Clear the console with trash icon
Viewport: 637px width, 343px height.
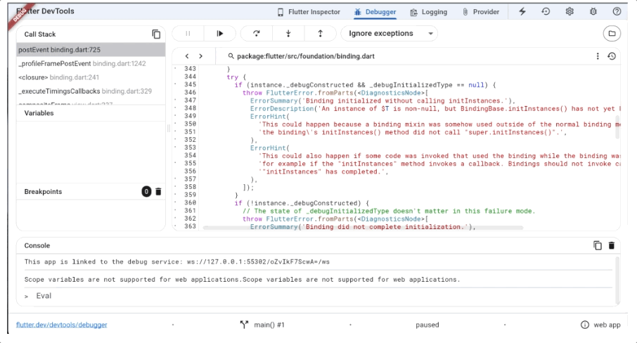(612, 245)
